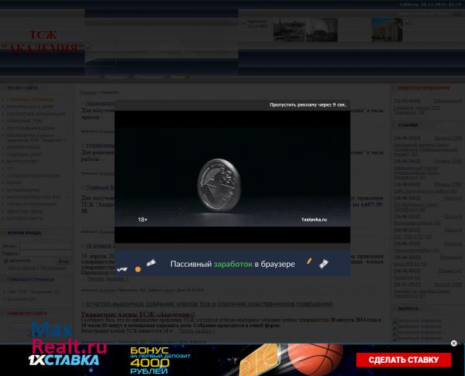
Task: Open the color building photo in the header
Action: tap(387, 29)
